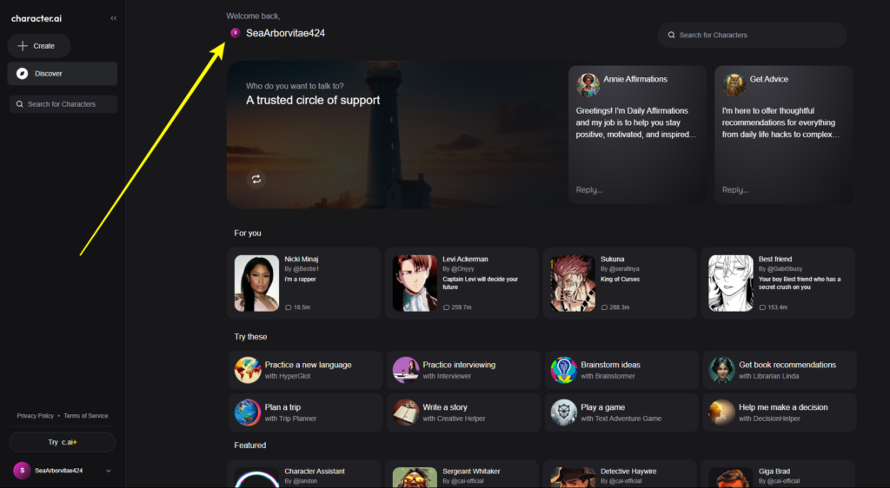Viewport: 890px width, 488px height.
Task: Open Character Assistant thumbnail
Action: click(256, 478)
